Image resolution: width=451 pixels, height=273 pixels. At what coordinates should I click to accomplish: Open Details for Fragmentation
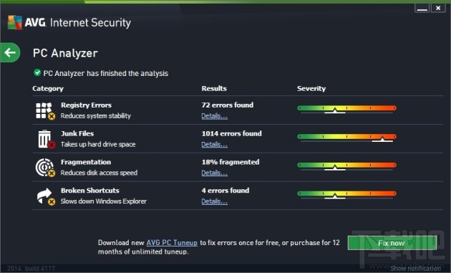point(214,173)
